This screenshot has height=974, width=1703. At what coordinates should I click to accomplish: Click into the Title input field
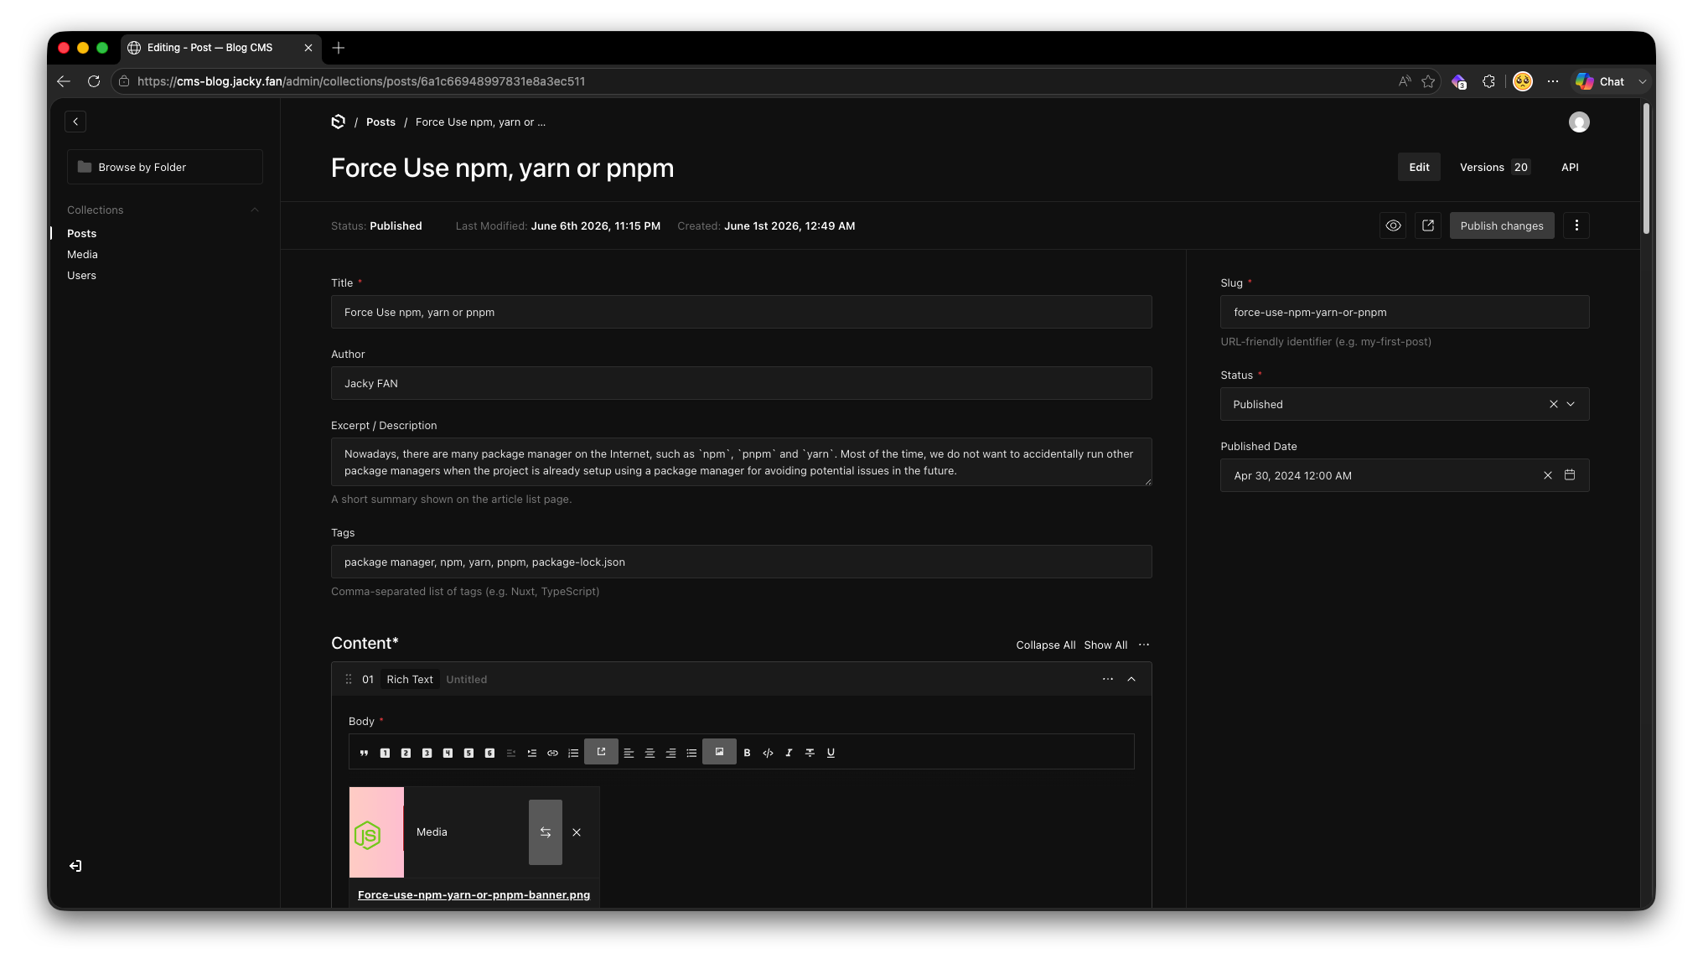tap(741, 312)
